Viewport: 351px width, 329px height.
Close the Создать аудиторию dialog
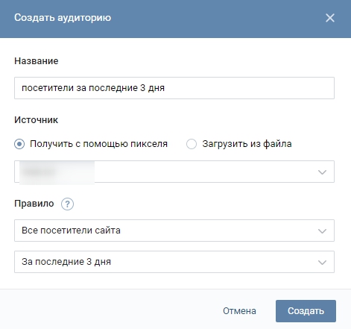pos(330,18)
